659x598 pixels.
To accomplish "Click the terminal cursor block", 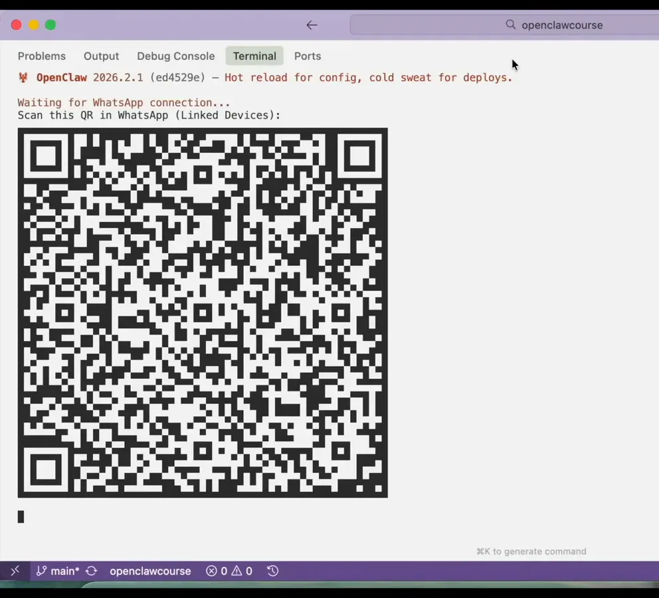I will click(x=21, y=516).
